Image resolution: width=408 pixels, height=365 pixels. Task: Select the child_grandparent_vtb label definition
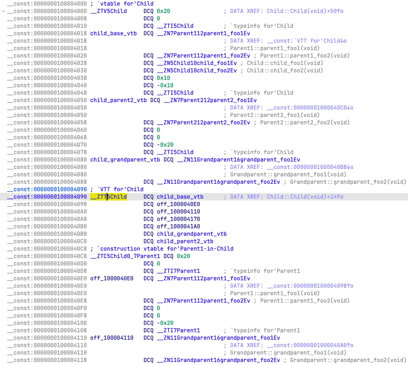[x=125, y=160]
